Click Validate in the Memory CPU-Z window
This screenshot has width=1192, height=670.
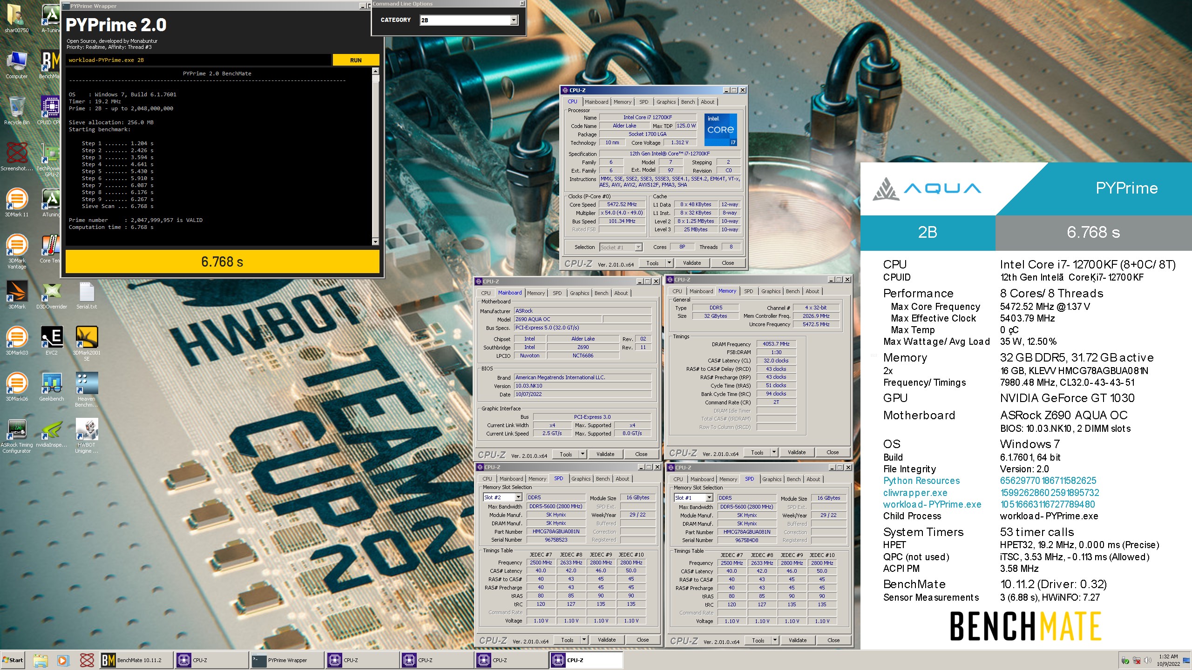coord(797,452)
